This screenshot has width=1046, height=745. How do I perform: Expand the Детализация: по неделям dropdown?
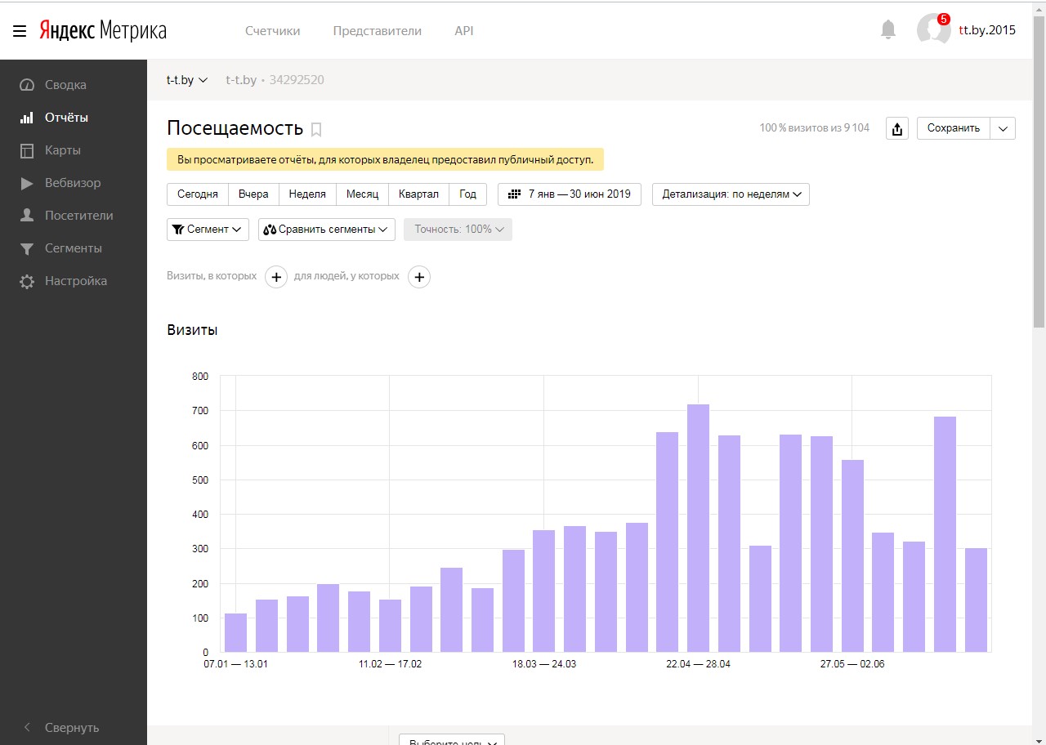(x=731, y=194)
